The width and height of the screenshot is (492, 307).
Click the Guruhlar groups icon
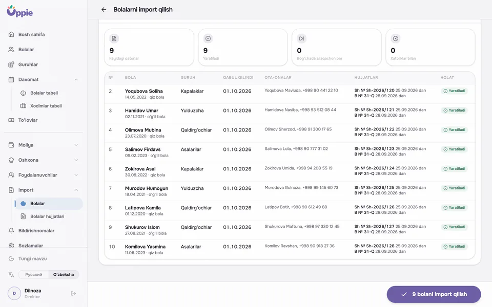tap(11, 64)
